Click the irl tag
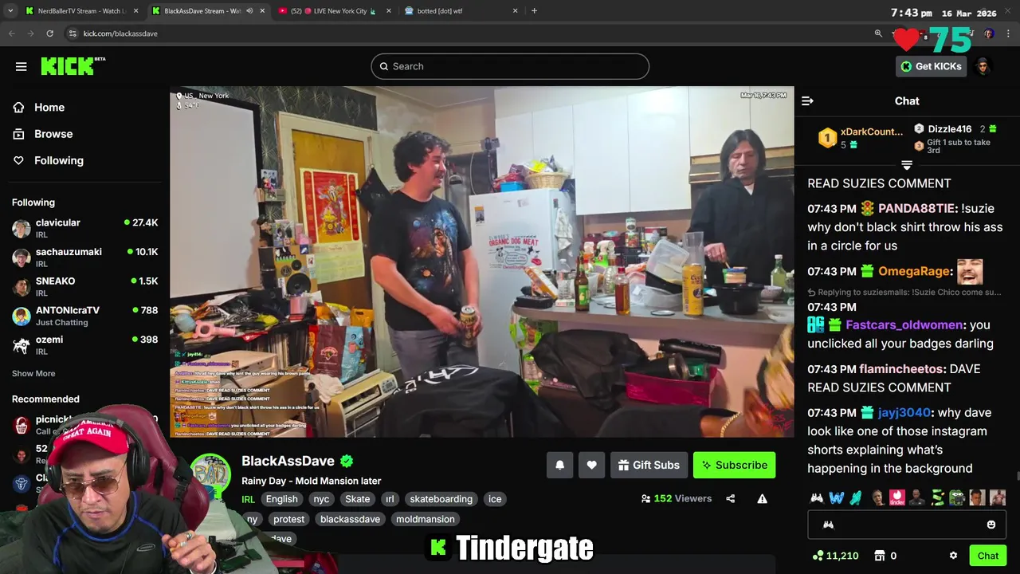The width and height of the screenshot is (1020, 574). (x=390, y=499)
